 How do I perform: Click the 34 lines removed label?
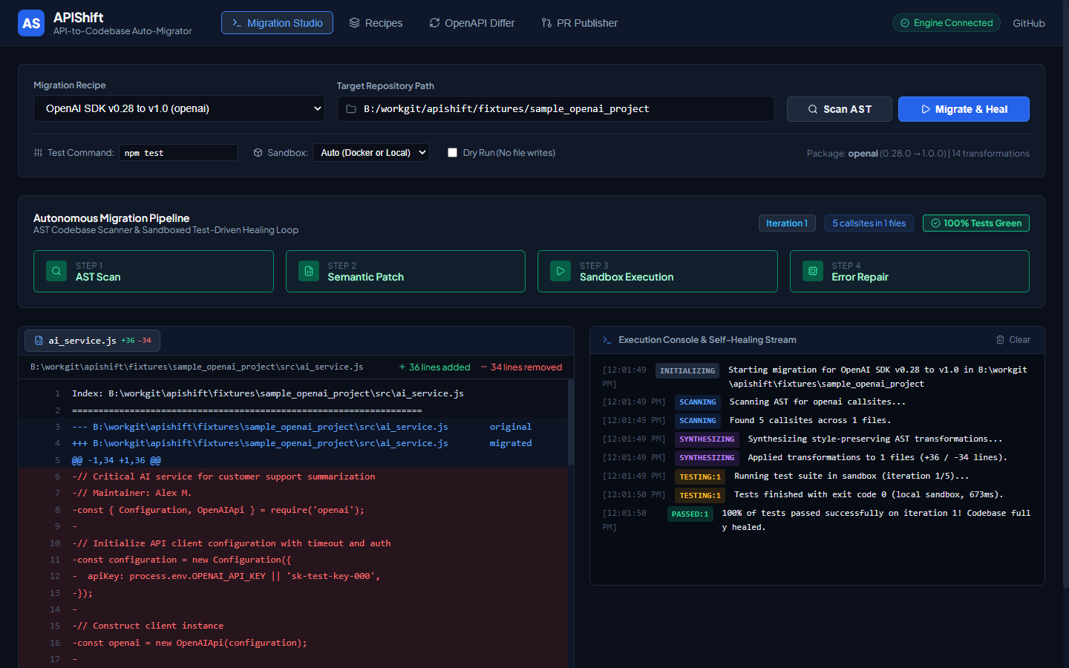coord(521,367)
